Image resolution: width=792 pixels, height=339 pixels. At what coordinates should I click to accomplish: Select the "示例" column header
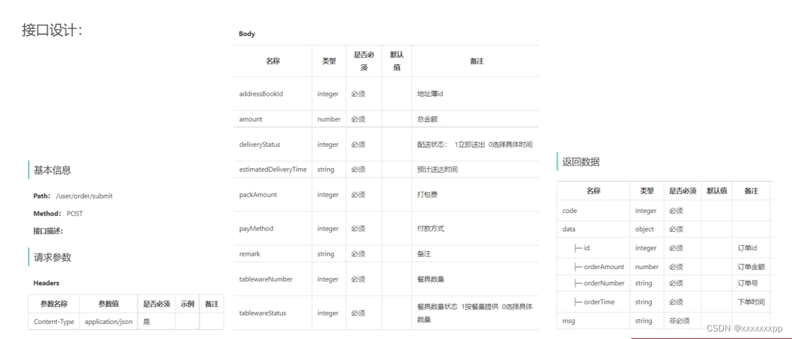[x=187, y=304]
